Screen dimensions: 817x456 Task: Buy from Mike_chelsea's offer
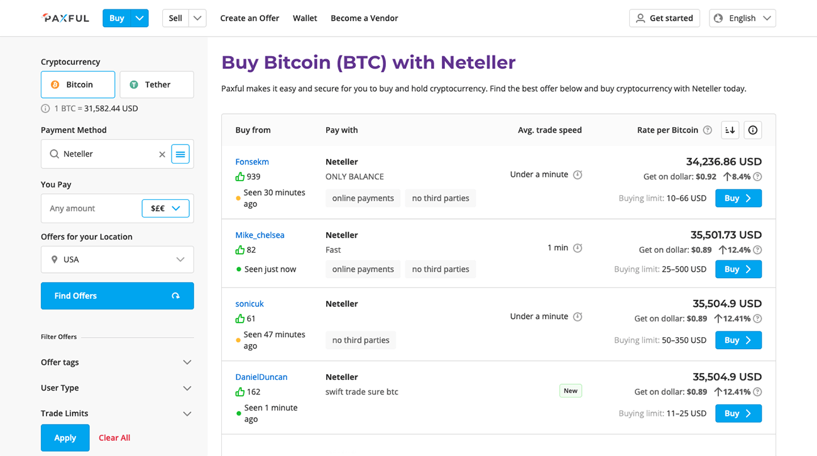[738, 269]
